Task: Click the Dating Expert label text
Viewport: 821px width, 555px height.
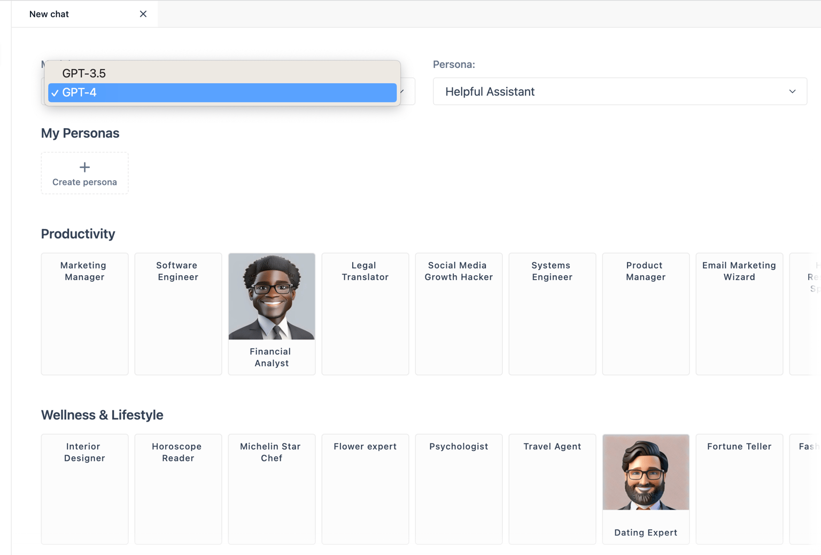Action: coord(646,533)
